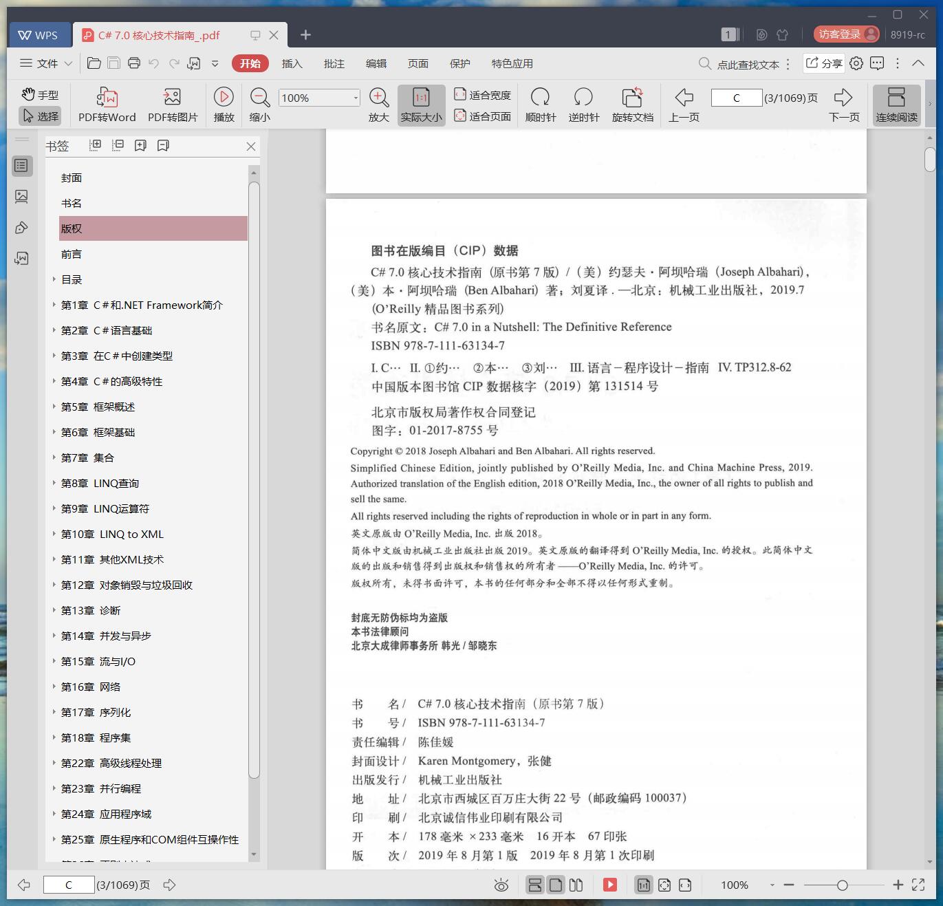943x906 pixels.
Task: Select the Hand tool
Action: [40, 95]
